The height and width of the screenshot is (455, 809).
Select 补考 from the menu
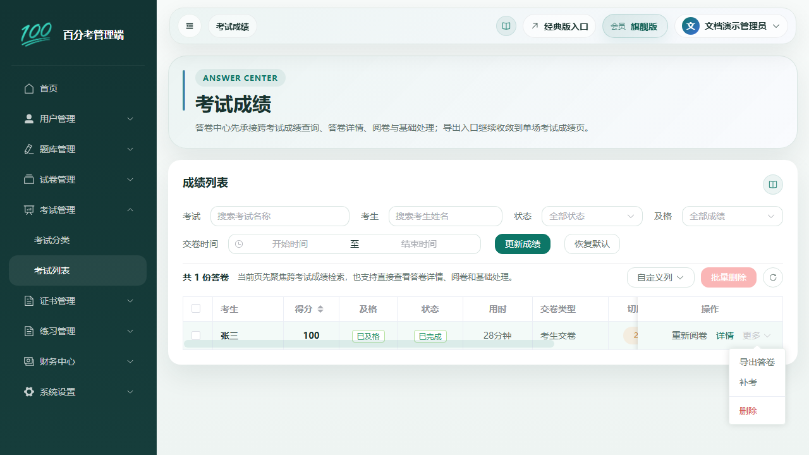click(757, 382)
